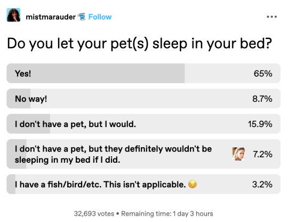Click the 65% result percentage
Screen dimensions: 288x222
[263, 74]
